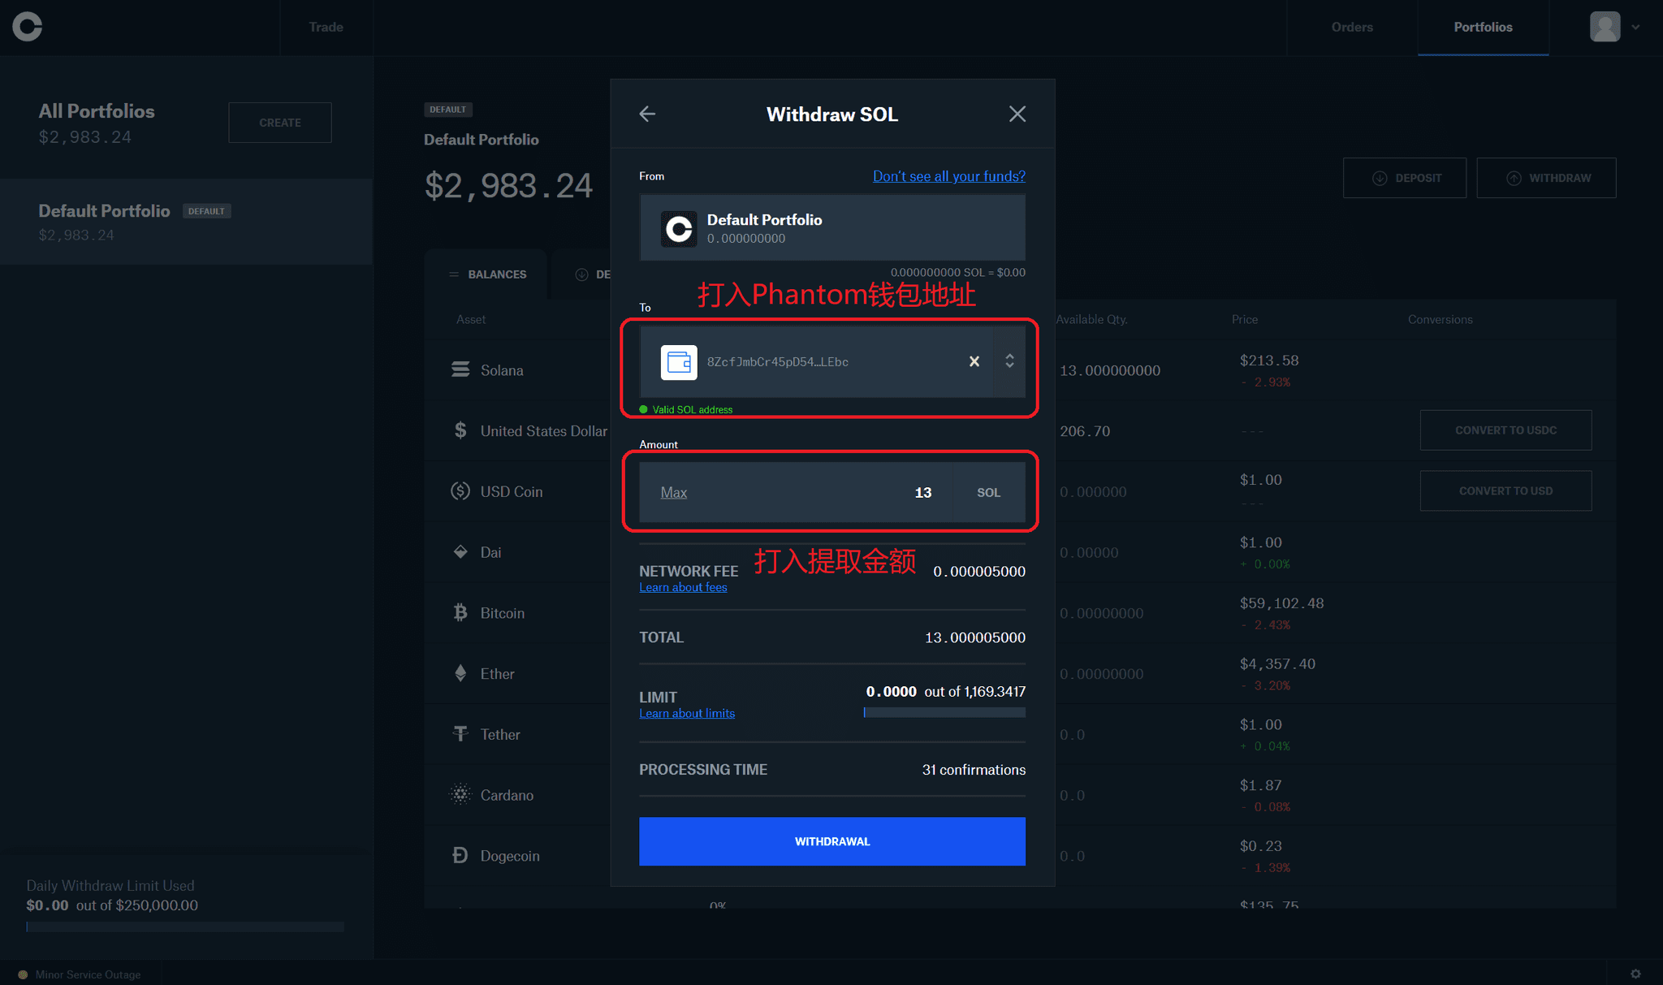The image size is (1663, 985).
Task: Click the Price column header
Action: (1244, 319)
